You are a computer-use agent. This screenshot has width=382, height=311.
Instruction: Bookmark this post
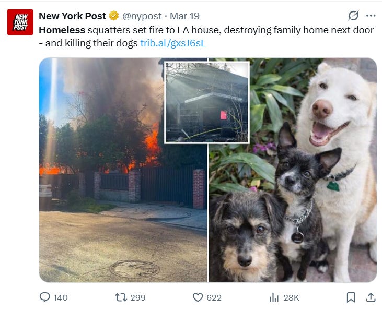(351, 297)
